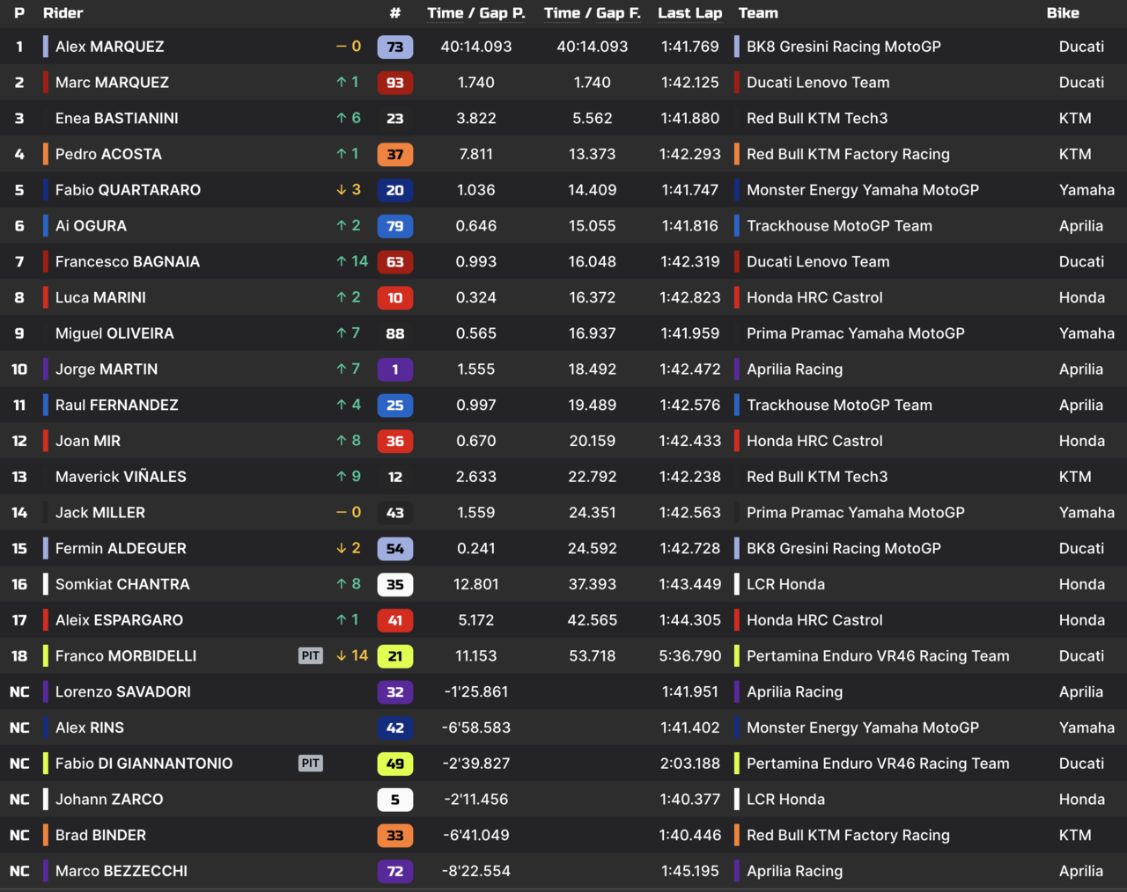This screenshot has height=892, width=1127.
Task: Click Pedro Acosta's orange 37 badge
Action: tap(394, 155)
